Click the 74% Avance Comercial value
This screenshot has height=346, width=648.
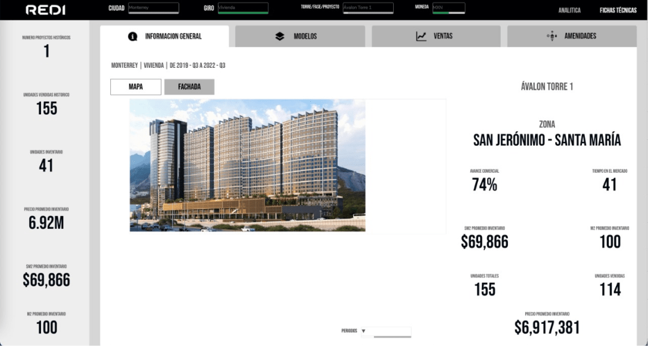click(485, 185)
